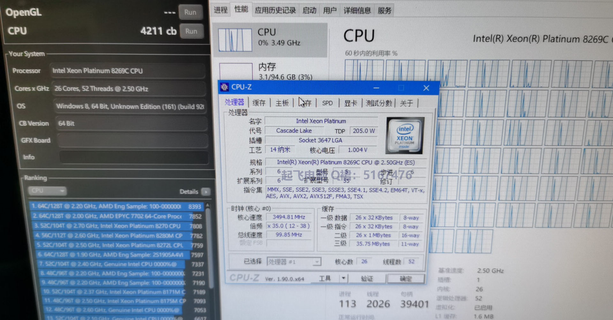Screen dimensions: 613x320
Task: Select the 主板 tab in CPU-Z
Action: point(282,103)
